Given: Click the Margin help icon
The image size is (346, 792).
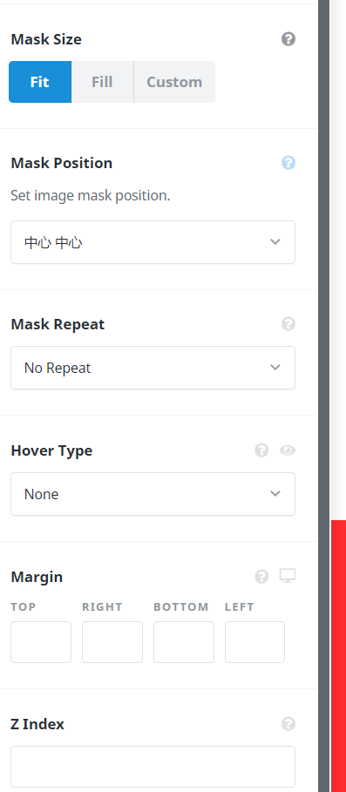Looking at the screenshot, I should (261, 576).
